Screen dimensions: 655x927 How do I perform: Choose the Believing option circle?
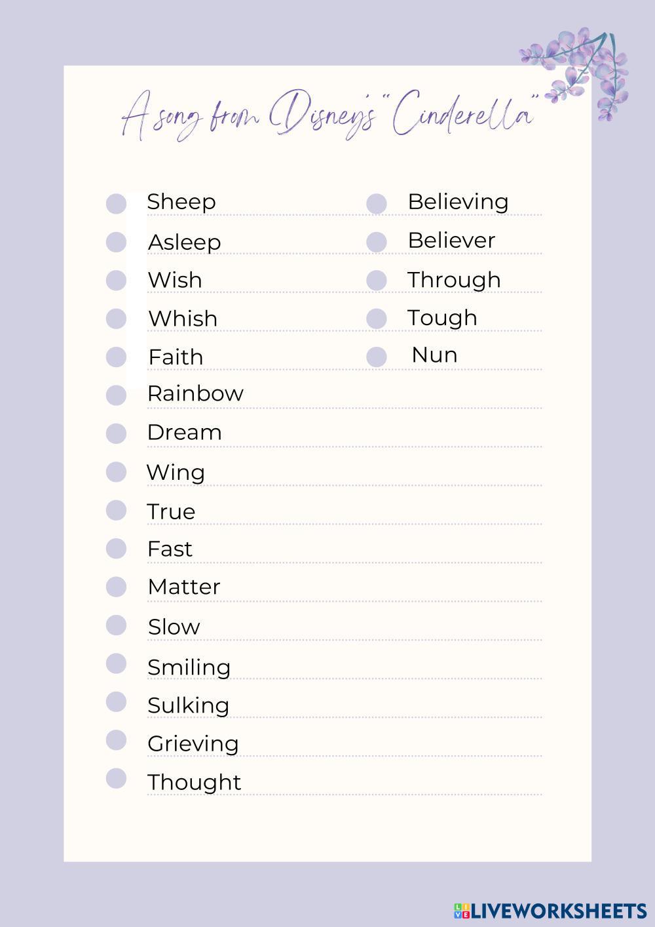[377, 203]
